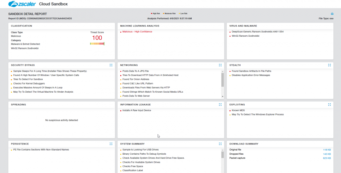The width and height of the screenshot is (341, 173).
Task: Expand the Stealth panel
Action: click(329, 65)
